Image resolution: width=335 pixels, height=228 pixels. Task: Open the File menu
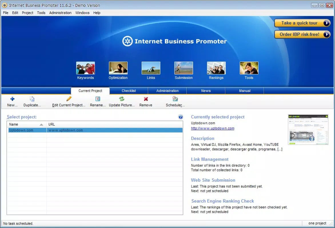pyautogui.click(x=5, y=13)
